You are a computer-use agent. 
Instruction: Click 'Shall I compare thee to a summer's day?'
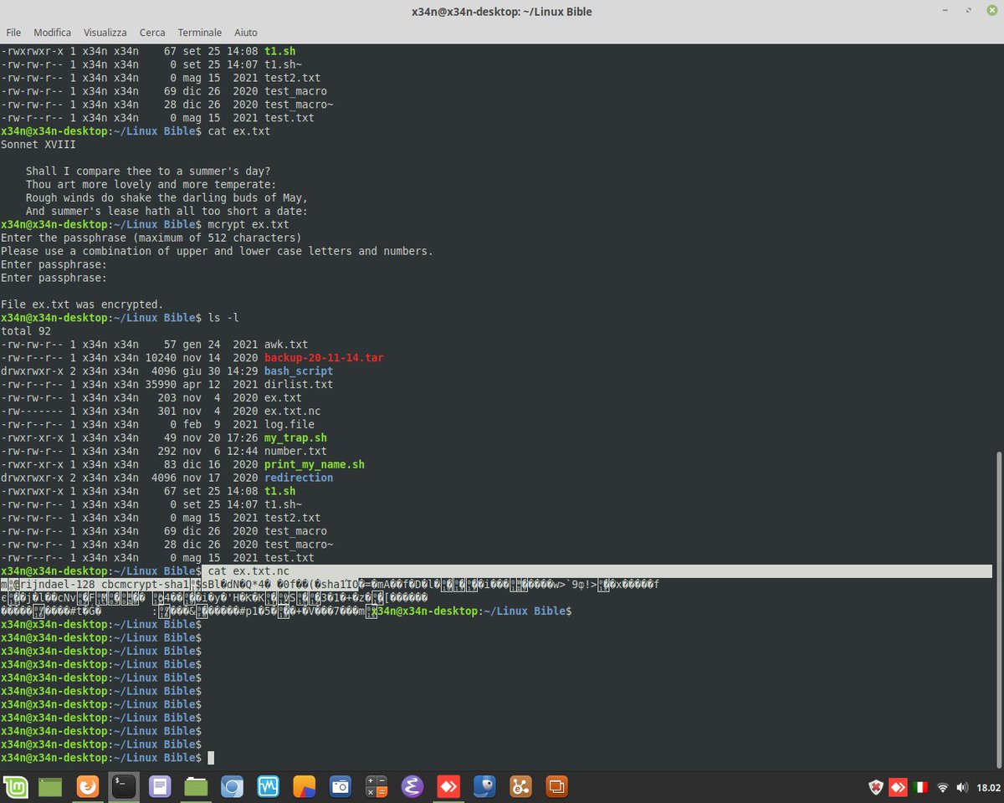(149, 171)
